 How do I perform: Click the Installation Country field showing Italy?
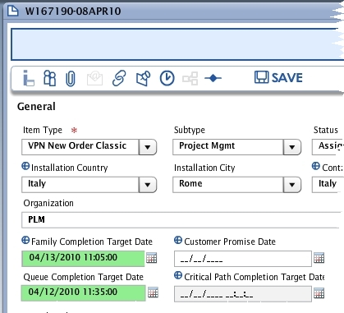(x=80, y=185)
